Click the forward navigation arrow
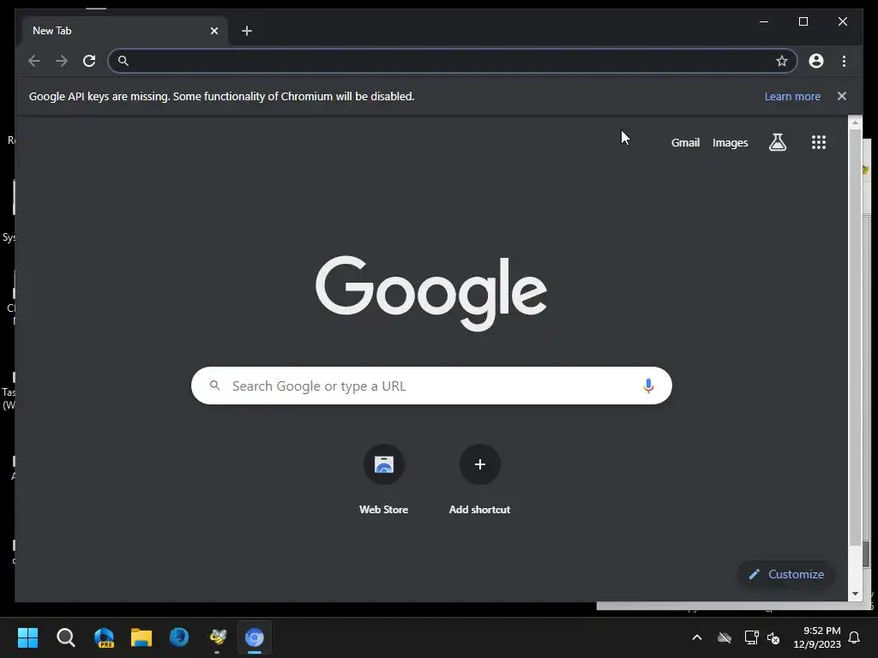The height and width of the screenshot is (658, 878). pos(62,61)
